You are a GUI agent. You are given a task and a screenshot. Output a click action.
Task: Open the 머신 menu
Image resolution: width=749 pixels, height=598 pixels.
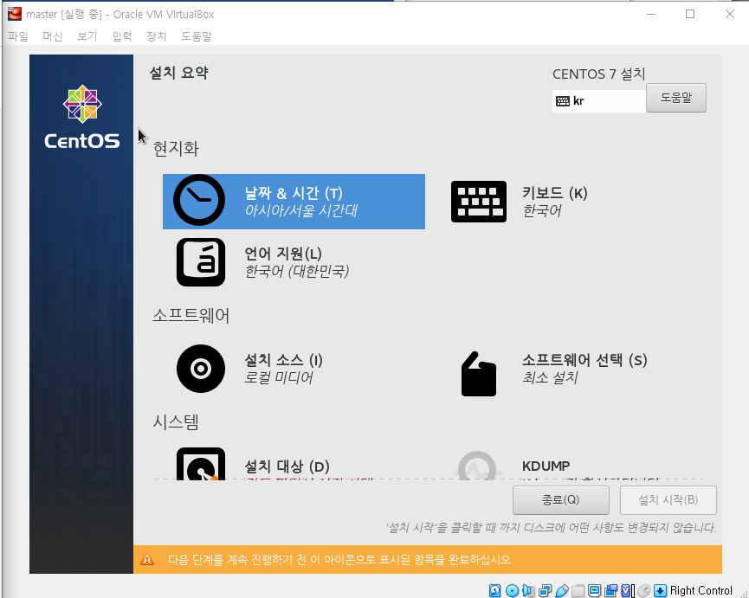[53, 36]
